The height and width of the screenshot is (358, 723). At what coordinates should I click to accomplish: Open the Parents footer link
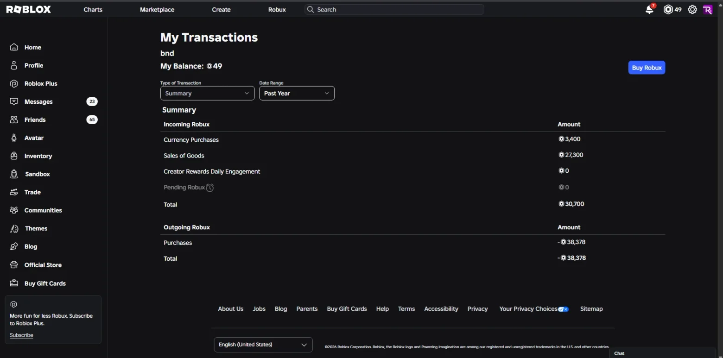click(307, 309)
